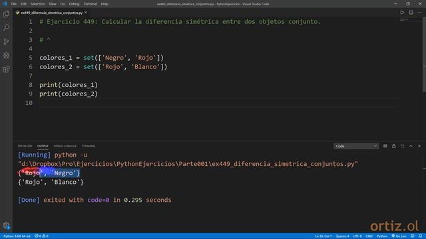Close the bottom panel
The height and width of the screenshot is (239, 426).
tap(419, 146)
